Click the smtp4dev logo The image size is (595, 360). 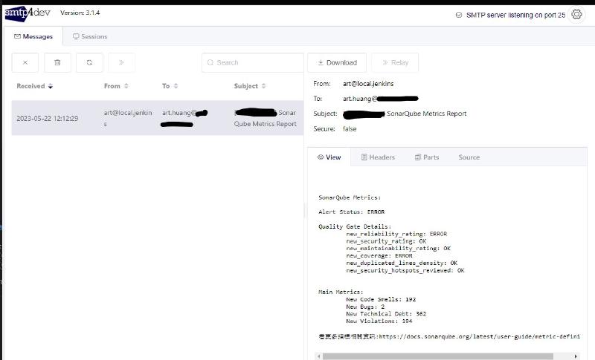click(28, 13)
